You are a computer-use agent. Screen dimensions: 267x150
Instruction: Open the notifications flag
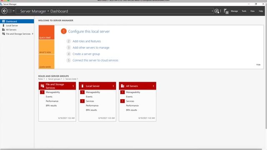point(226,11)
